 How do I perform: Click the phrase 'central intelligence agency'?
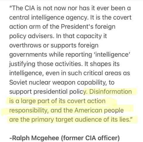click(x=48, y=18)
